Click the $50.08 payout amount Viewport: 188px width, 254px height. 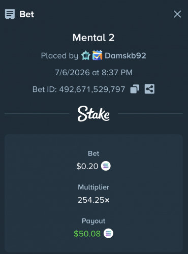point(87,234)
